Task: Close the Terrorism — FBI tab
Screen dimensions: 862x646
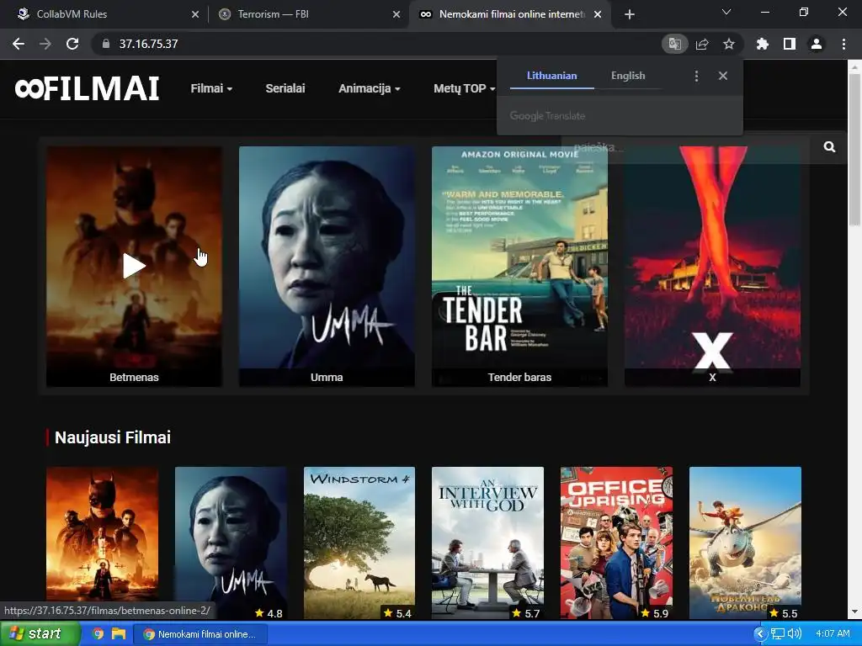Action: click(396, 14)
